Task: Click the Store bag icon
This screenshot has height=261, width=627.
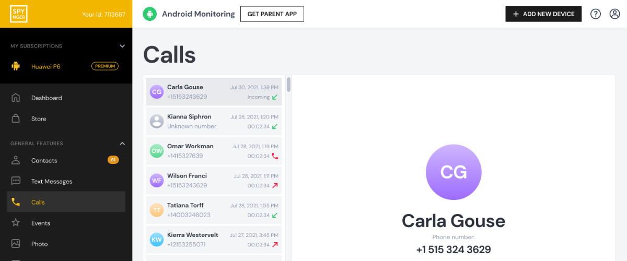Action: tap(16, 118)
